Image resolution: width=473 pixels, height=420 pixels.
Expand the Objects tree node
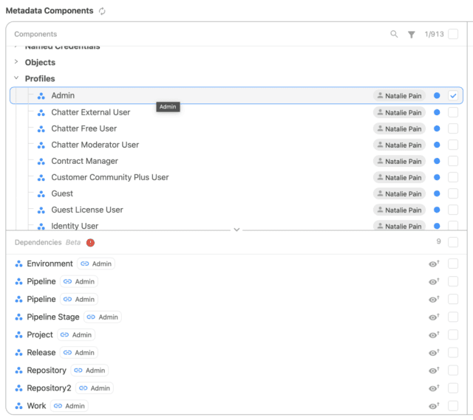16,62
